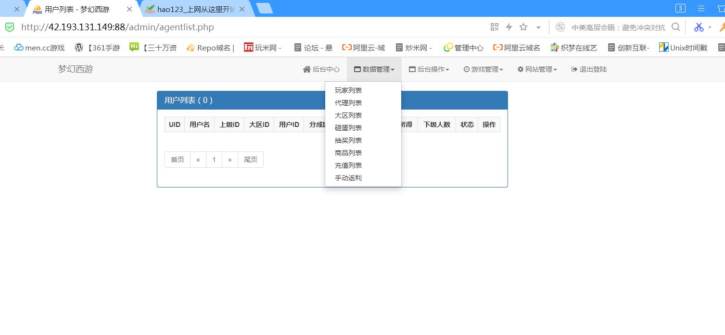This screenshot has width=725, height=335.
Task: Open the 后台操作 dropdown menu
Action: pos(429,69)
